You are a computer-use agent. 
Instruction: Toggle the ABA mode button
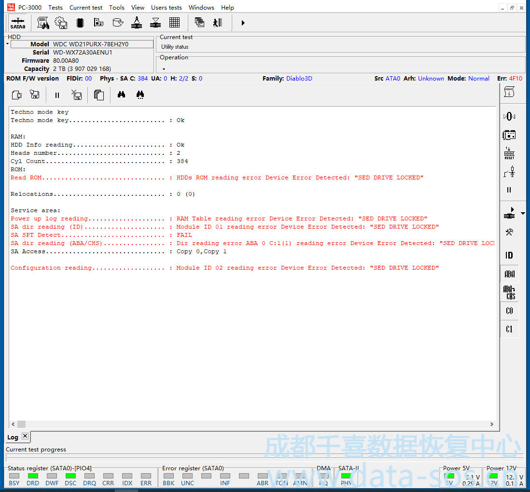coord(509,274)
